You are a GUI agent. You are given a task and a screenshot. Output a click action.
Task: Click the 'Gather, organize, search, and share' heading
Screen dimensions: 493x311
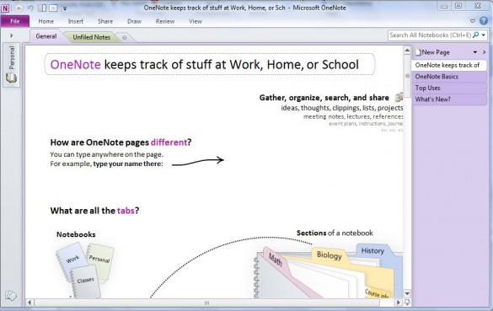click(324, 98)
